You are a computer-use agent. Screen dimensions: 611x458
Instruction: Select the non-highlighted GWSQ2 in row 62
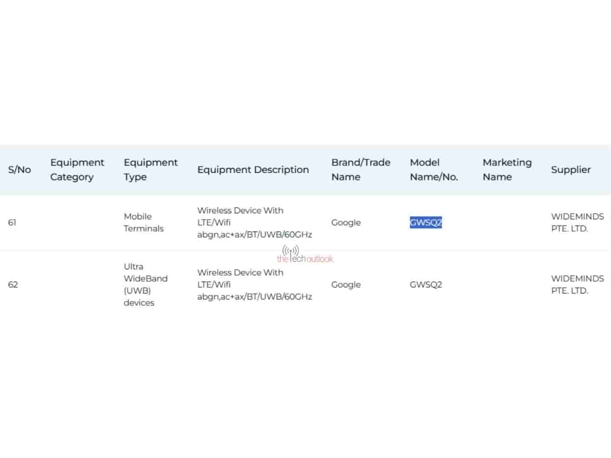(x=426, y=285)
